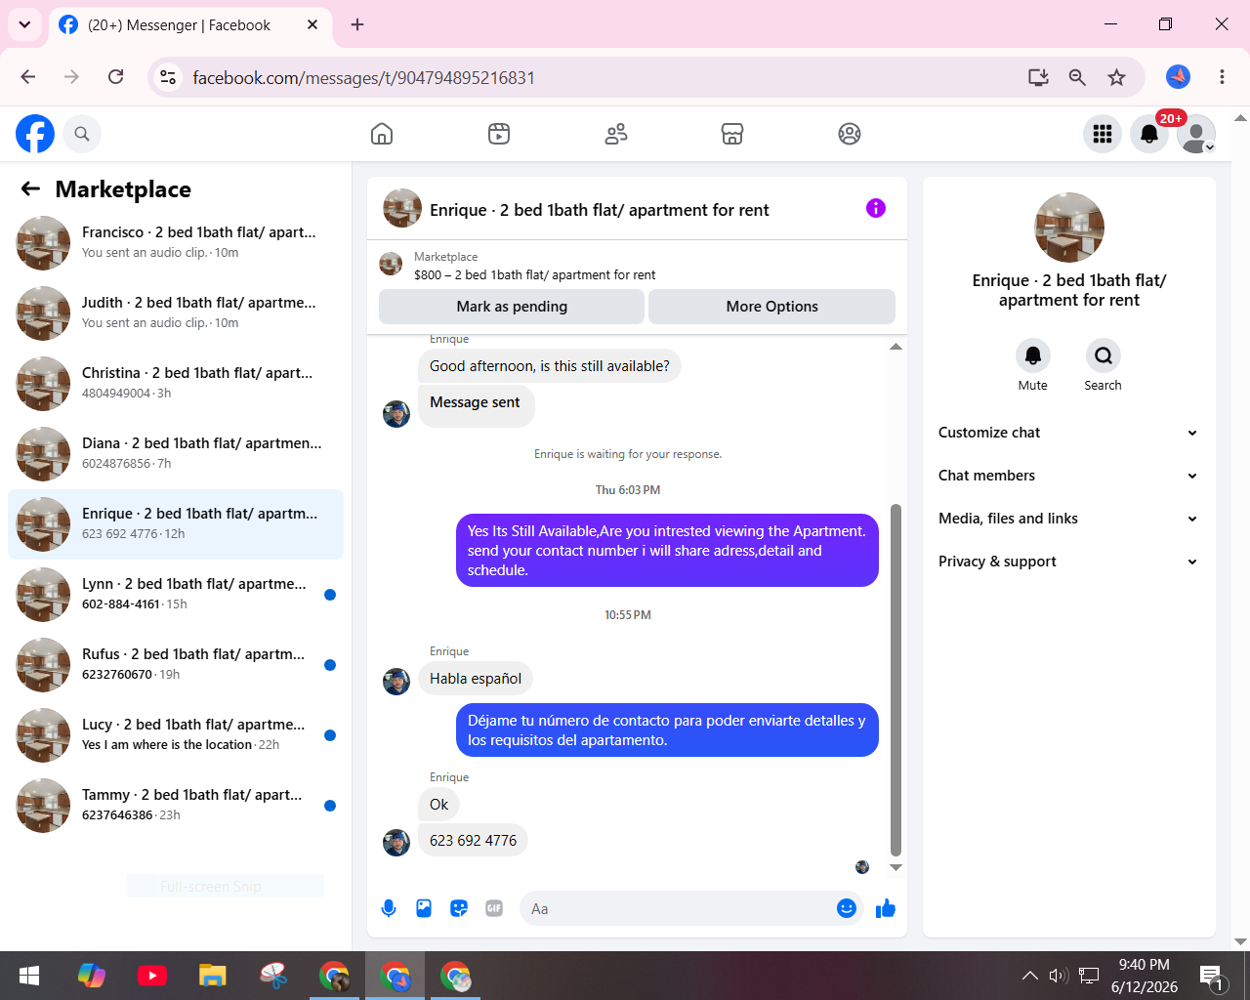This screenshot has height=1000, width=1250.
Task: Expand the Chat members section
Action: (x=1068, y=476)
